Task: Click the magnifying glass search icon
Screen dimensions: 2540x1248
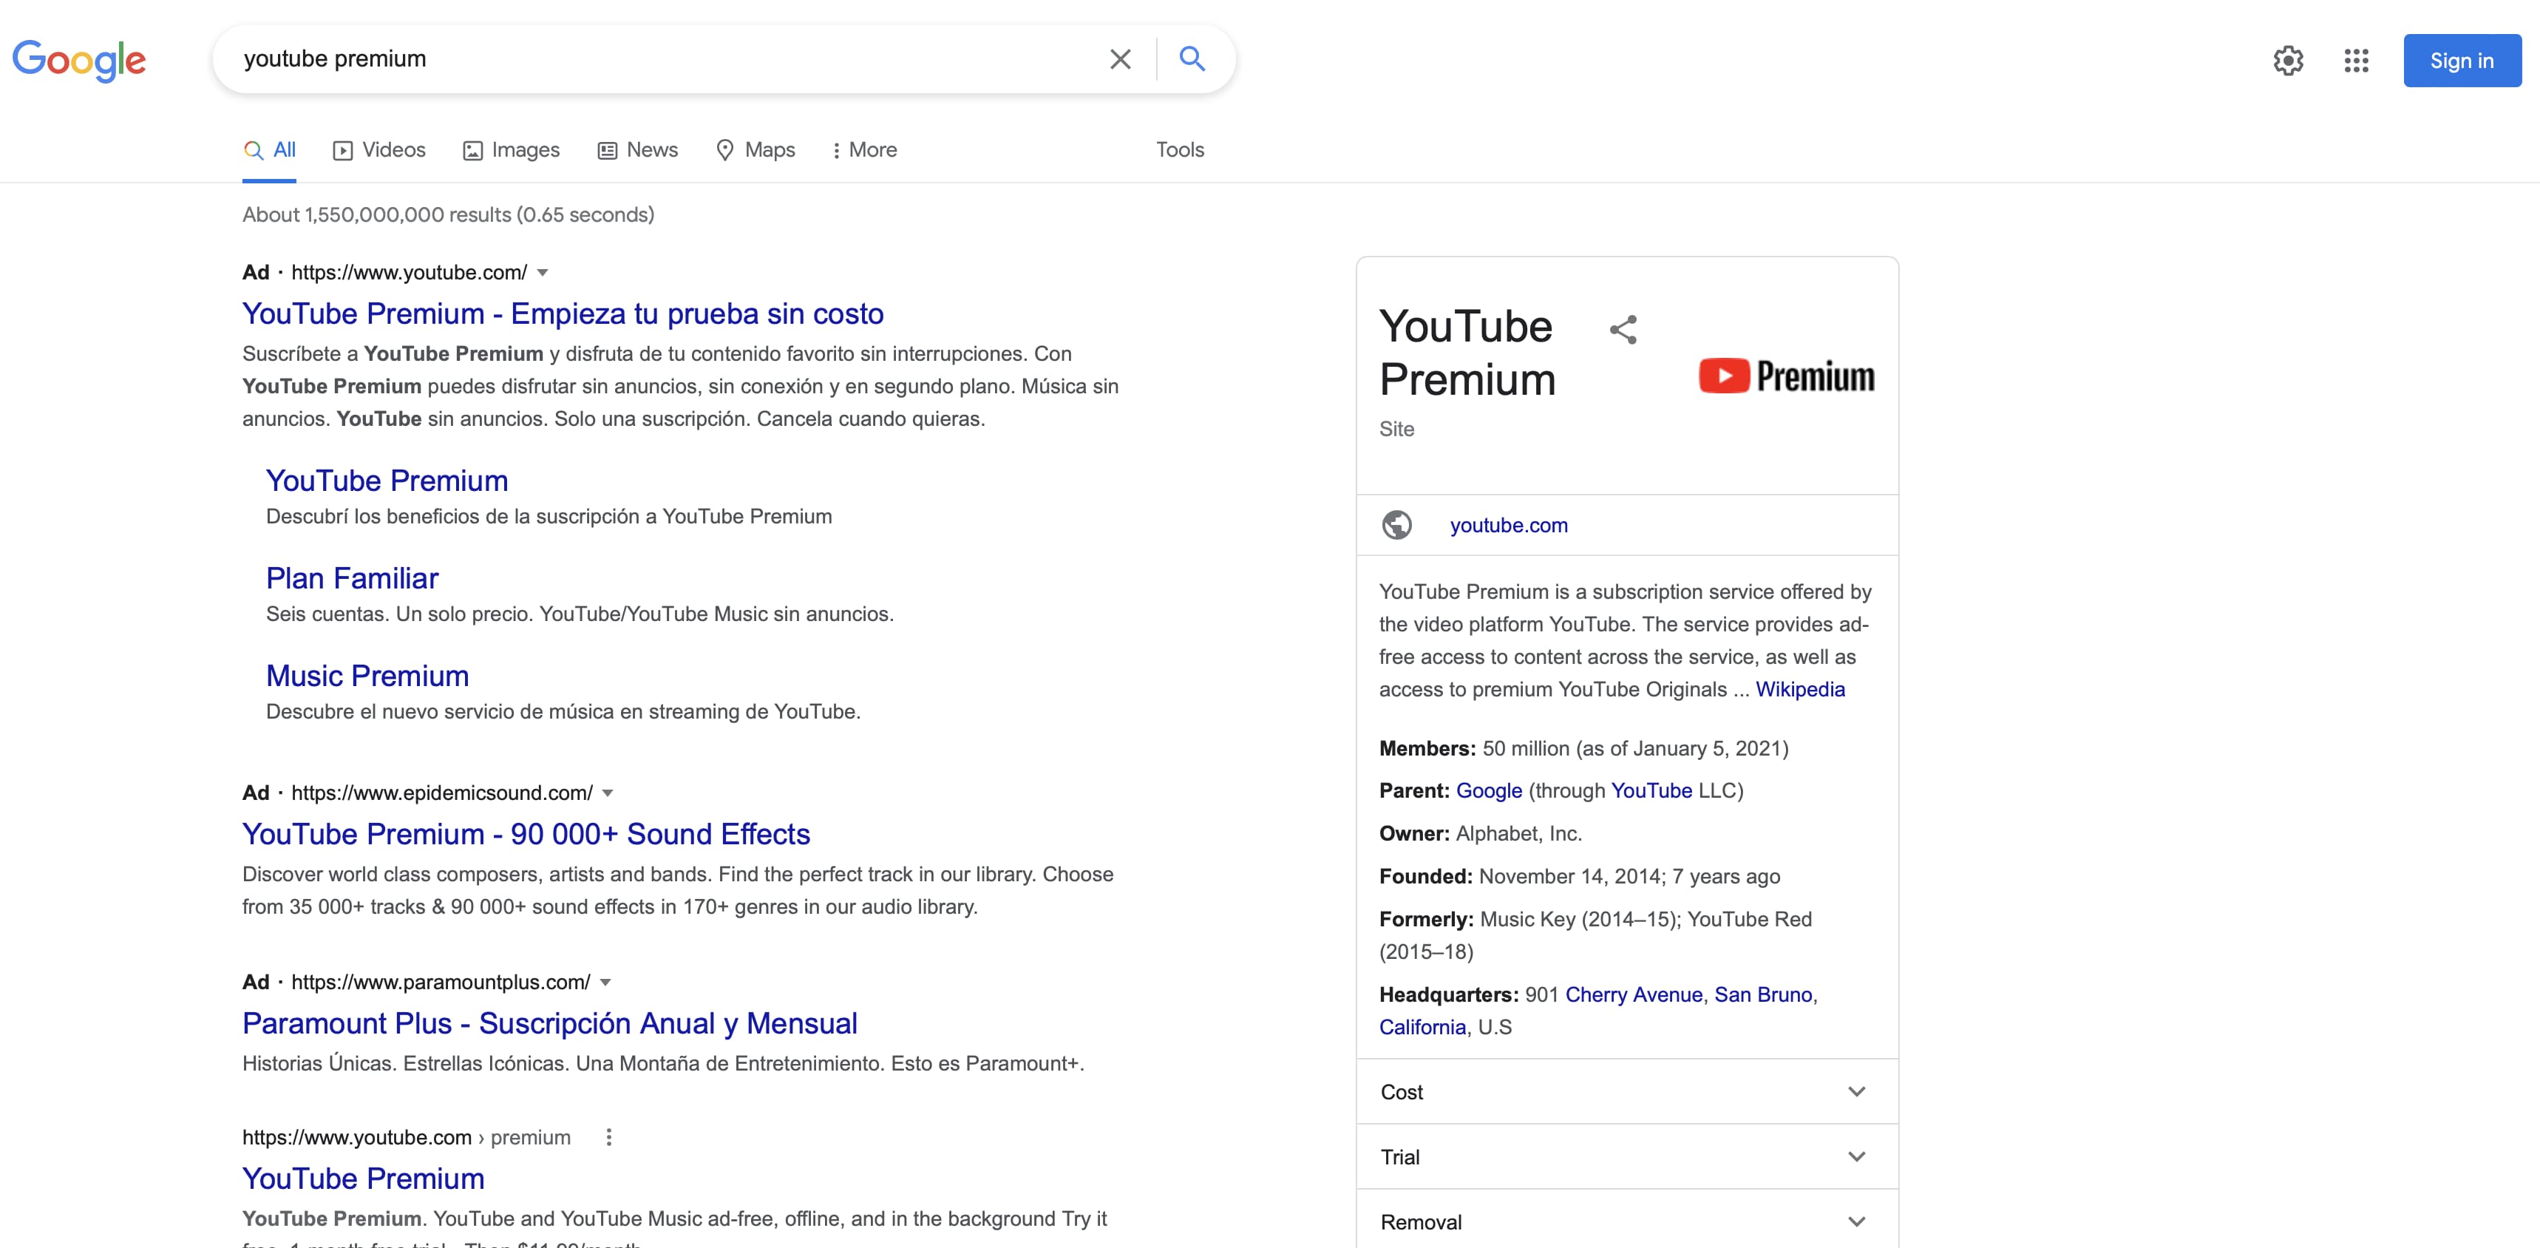Action: point(1192,59)
